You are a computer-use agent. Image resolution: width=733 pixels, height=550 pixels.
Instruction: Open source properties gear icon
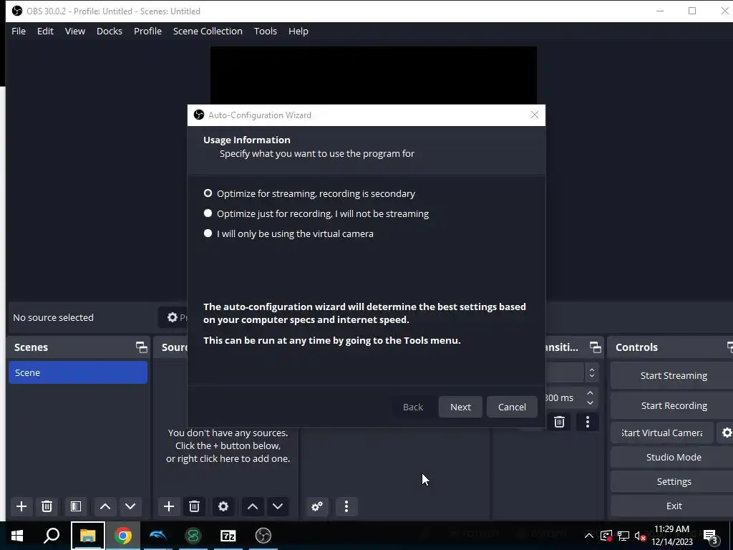coord(223,506)
